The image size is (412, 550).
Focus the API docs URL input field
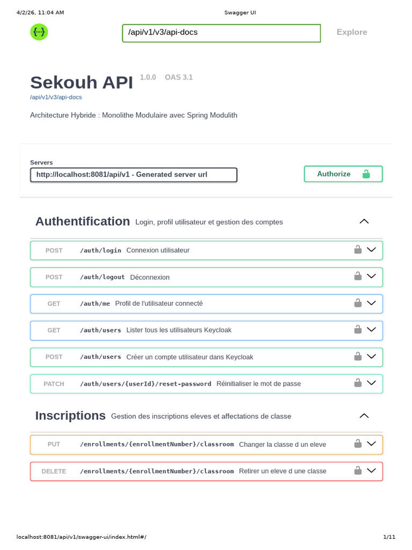[221, 33]
